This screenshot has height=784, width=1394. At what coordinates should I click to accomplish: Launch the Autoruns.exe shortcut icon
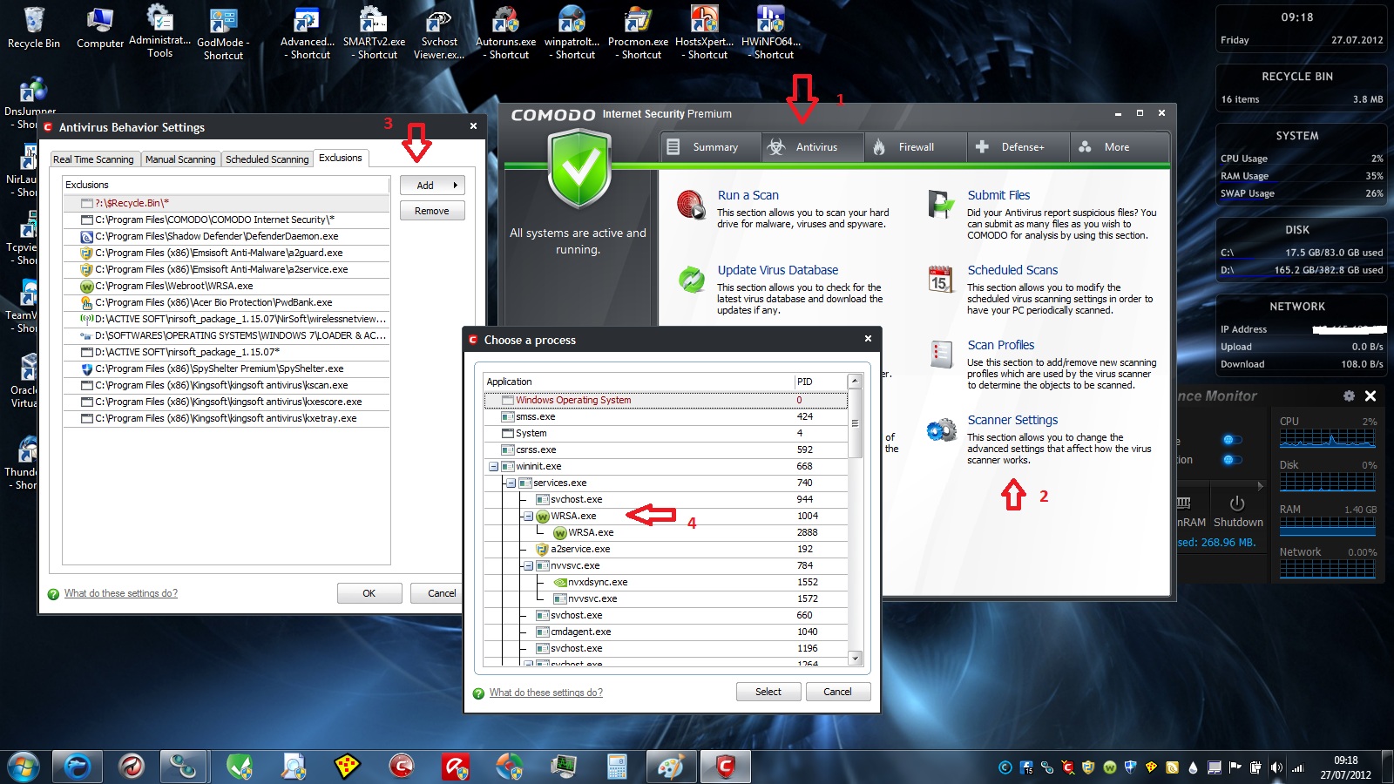505,33
